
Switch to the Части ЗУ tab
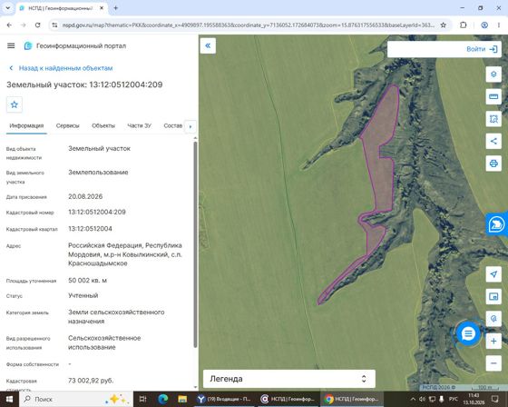pos(139,125)
